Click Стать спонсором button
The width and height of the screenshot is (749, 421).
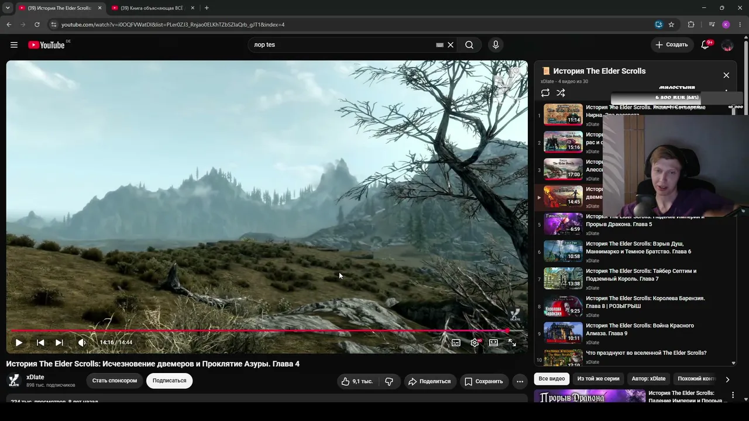(115, 381)
